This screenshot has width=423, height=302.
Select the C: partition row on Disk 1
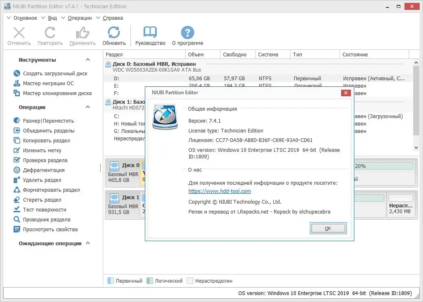(124, 116)
